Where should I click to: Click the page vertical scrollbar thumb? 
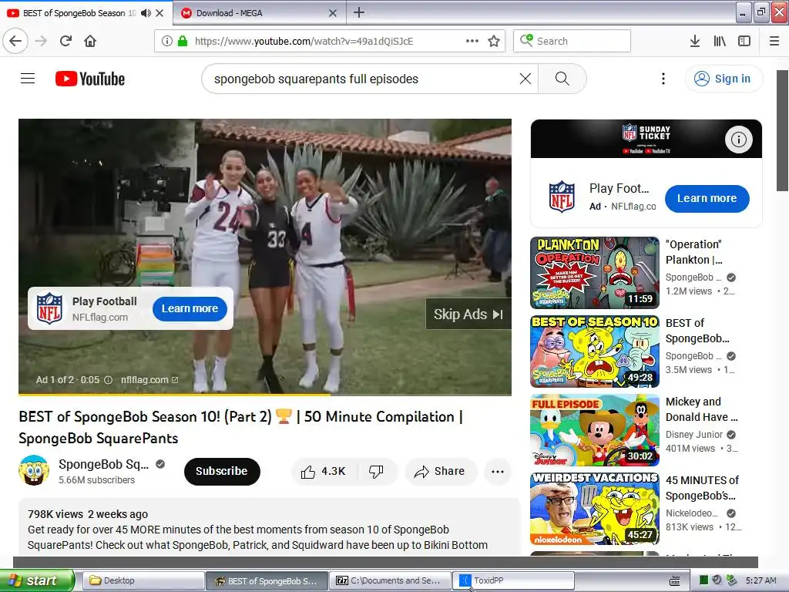(x=783, y=130)
